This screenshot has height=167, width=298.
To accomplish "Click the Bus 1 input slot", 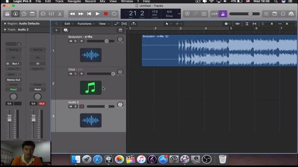I will [x=15, y=64].
